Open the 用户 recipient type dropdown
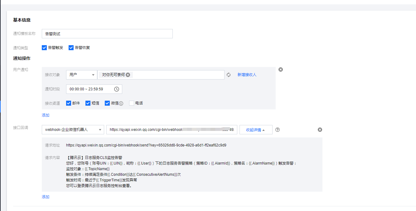This screenshot has height=211, width=416. 82,75
